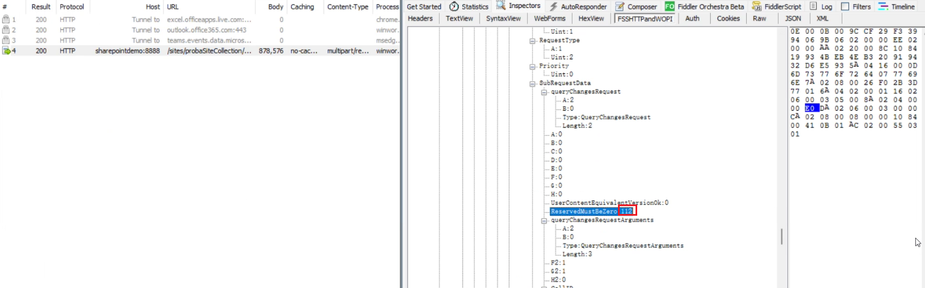The image size is (925, 288).
Task: Select the D:0 tree item
Action: click(x=556, y=160)
